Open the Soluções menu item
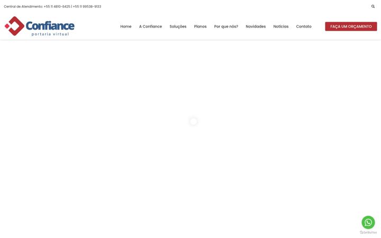Image resolution: width=381 pixels, height=238 pixels. coord(178,26)
